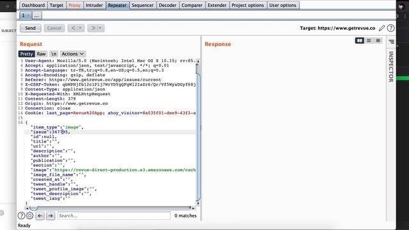Go forward in request history
The height and width of the screenshot is (230, 409).
[93, 28]
